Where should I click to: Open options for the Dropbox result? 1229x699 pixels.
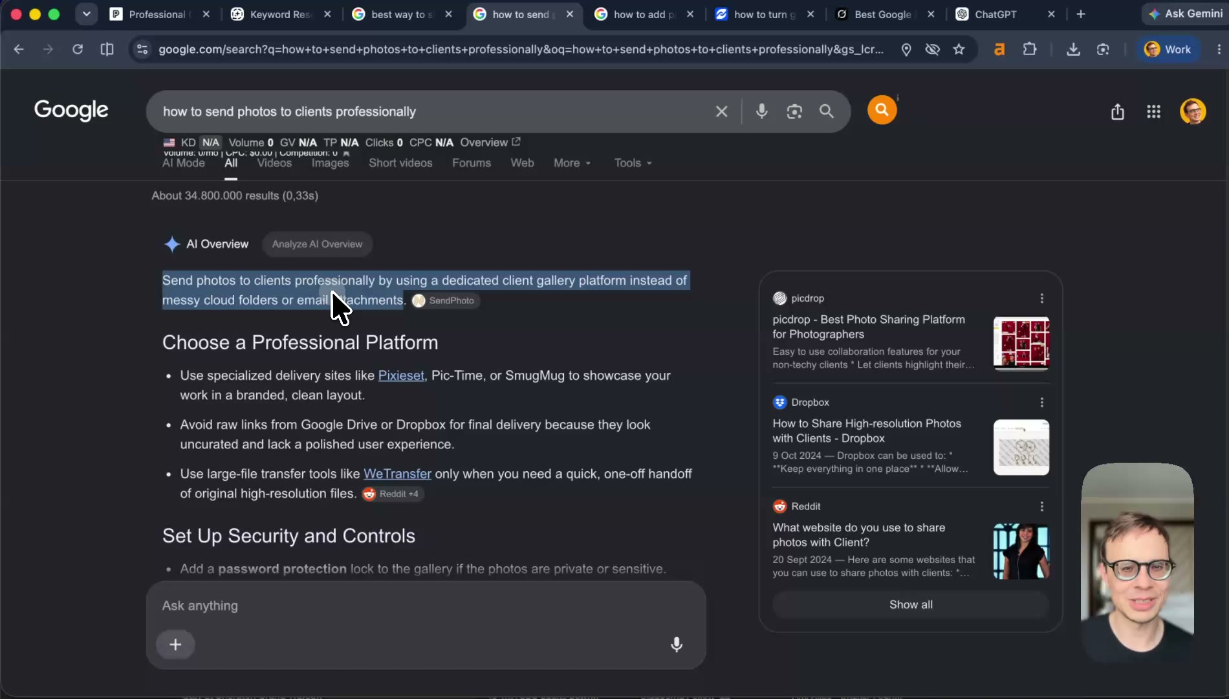tap(1041, 403)
